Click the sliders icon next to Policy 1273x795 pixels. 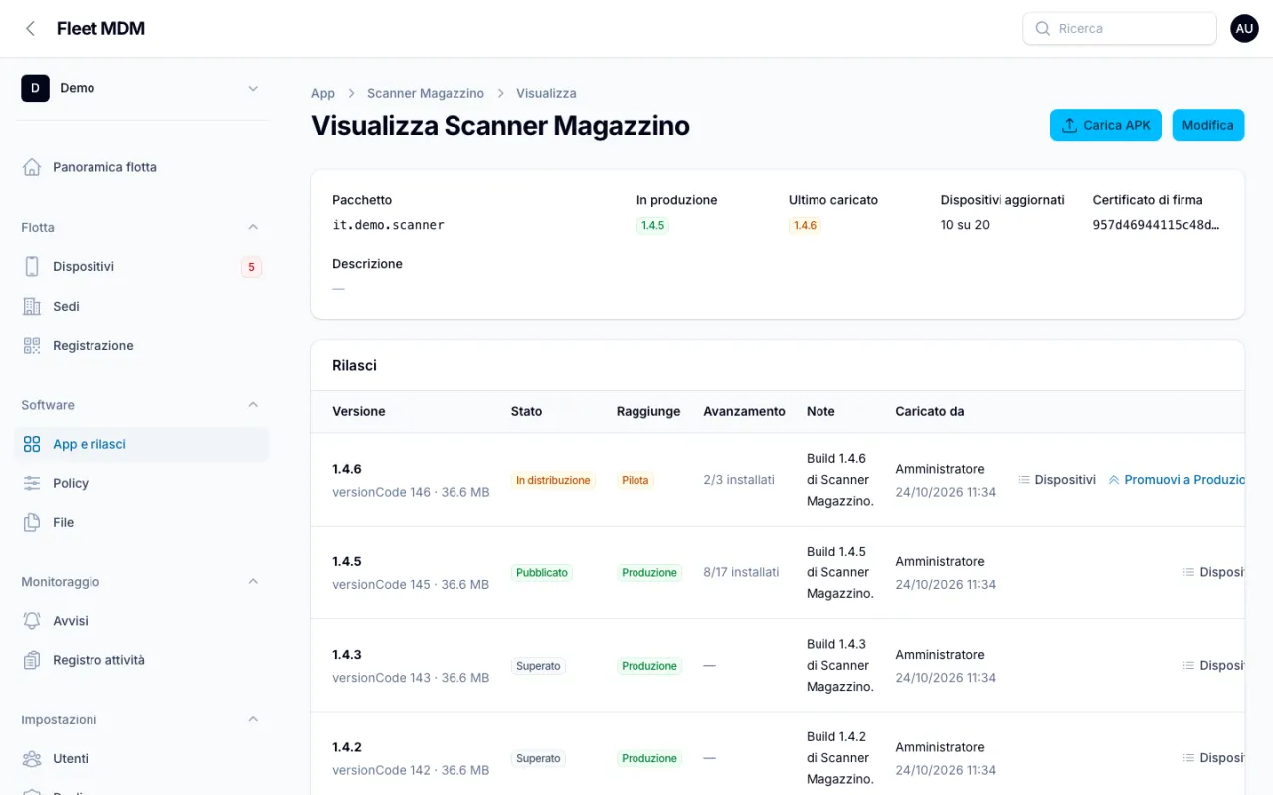32,483
